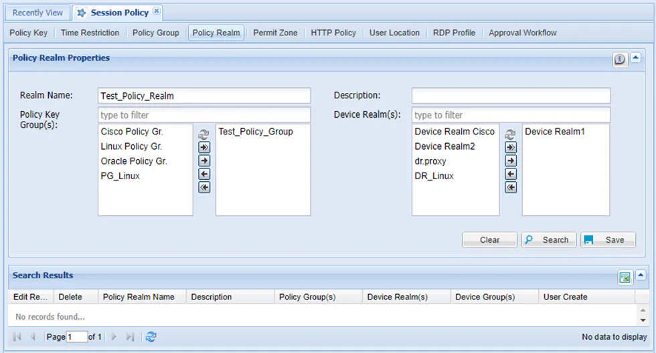656x353 pixels.
Task: Click the Delete column header
Action: coord(76,297)
